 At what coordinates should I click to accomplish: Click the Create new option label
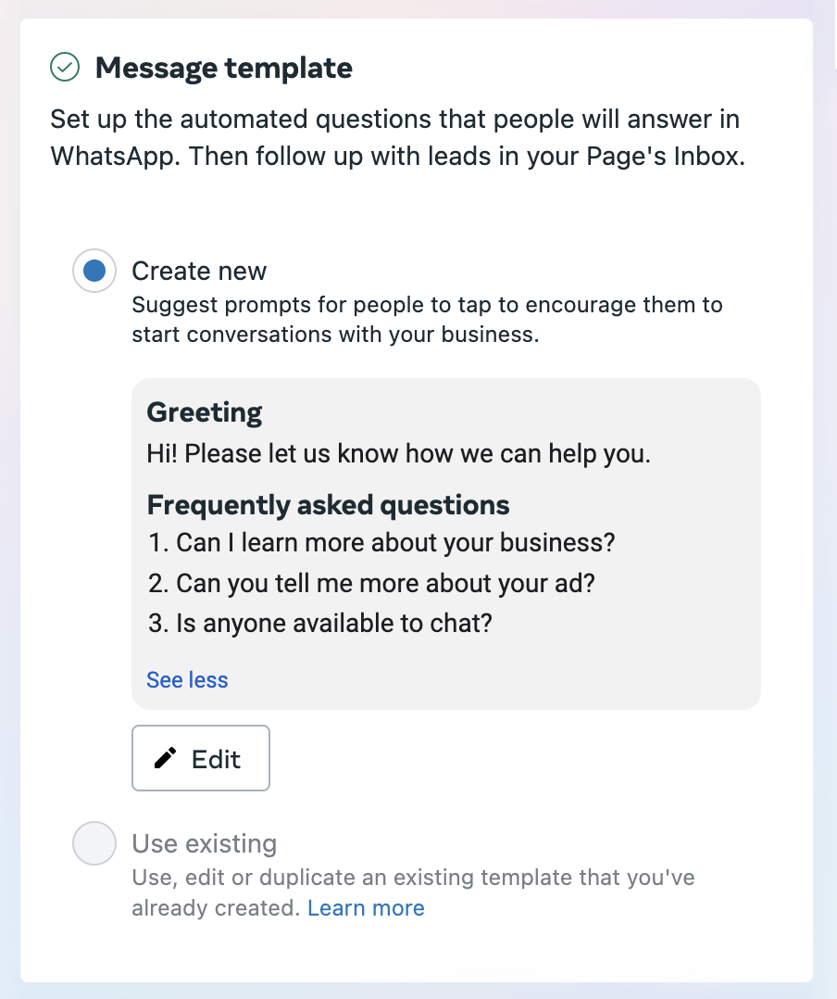point(199,271)
